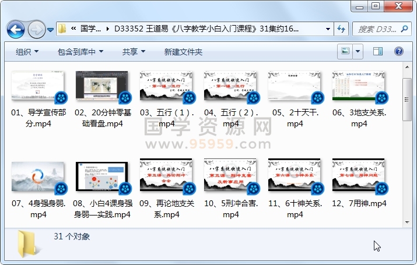
Task: Click media player badge on 05、2十天干.mp4
Action: coord(317,98)
